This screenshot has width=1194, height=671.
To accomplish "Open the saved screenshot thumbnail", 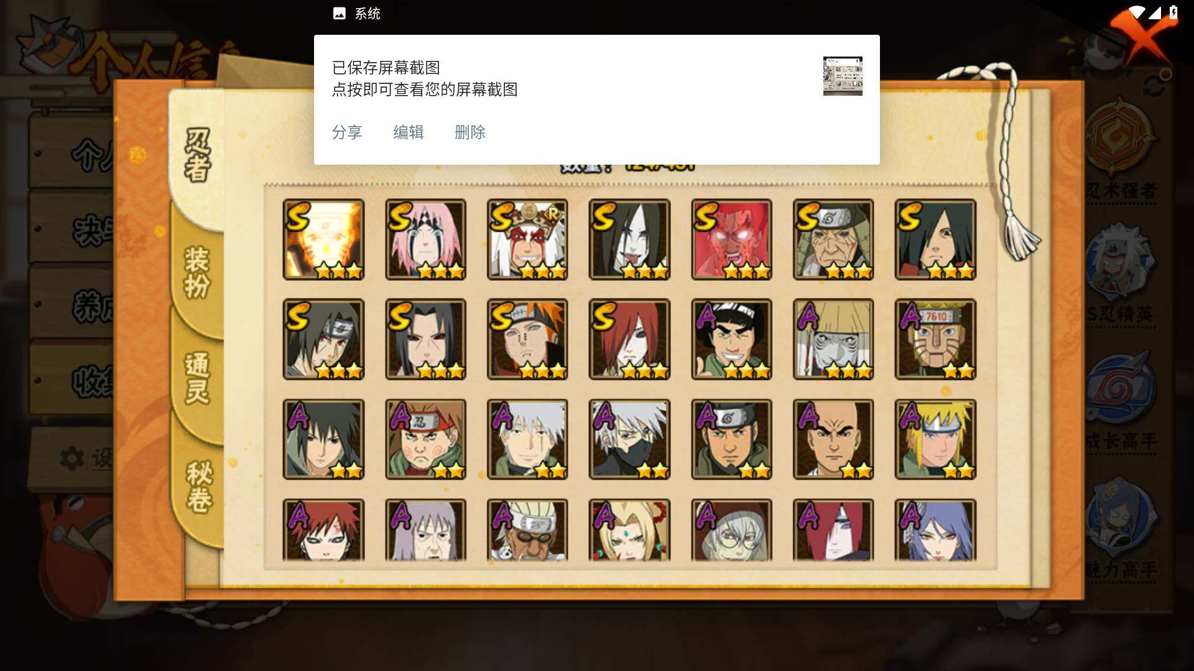I will [x=843, y=76].
